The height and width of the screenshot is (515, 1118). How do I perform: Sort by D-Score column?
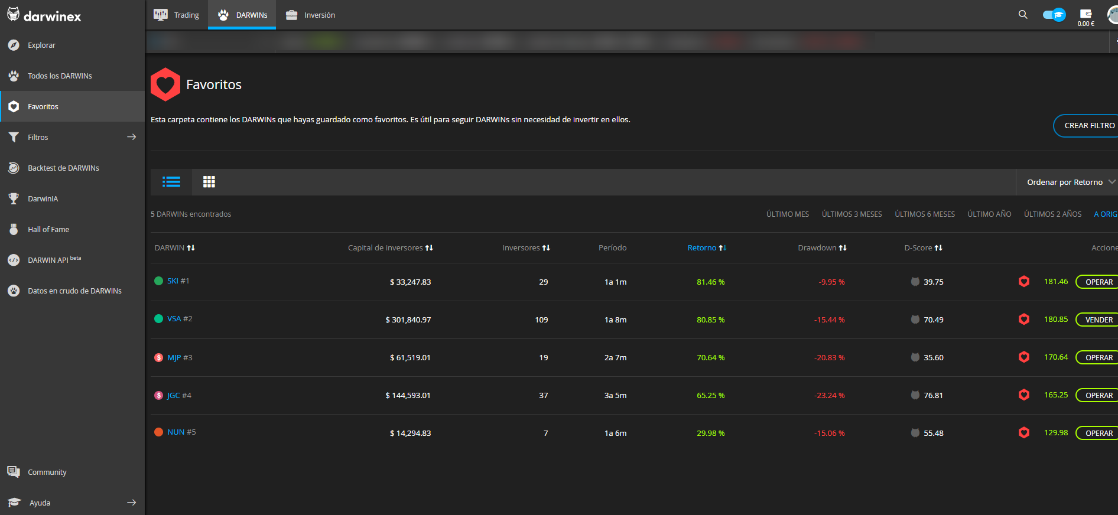923,248
